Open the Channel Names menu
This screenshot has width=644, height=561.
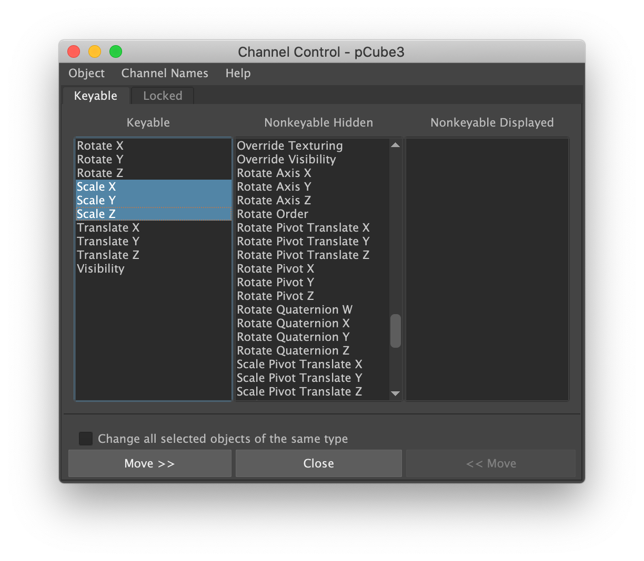pos(165,74)
